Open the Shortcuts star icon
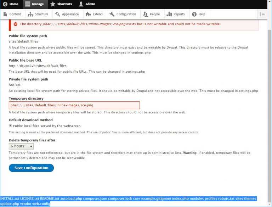272x207 pixels. tap(53, 4)
